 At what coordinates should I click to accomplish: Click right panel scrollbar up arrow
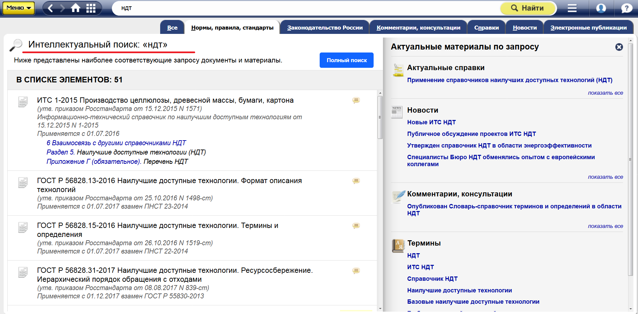630,41
